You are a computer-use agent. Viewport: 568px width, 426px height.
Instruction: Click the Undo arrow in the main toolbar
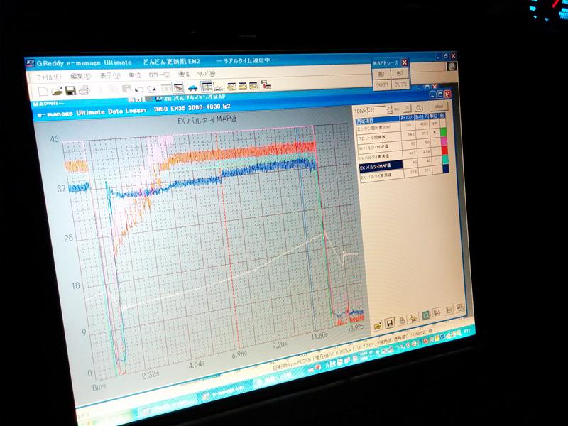(x=138, y=89)
